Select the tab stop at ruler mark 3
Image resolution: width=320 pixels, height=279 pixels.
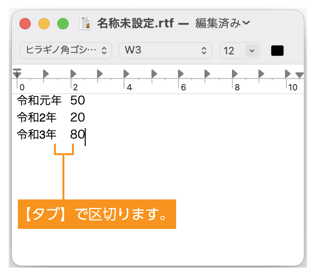pyautogui.click(x=100, y=74)
